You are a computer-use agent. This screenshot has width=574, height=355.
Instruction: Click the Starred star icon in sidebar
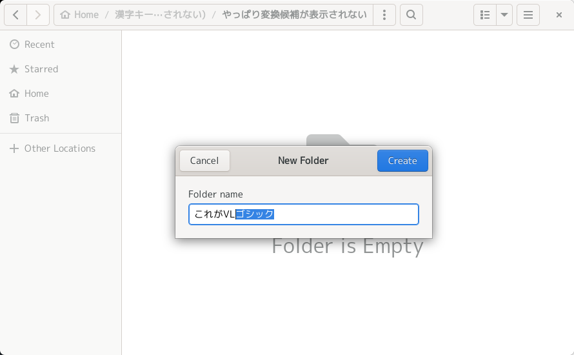(14, 69)
